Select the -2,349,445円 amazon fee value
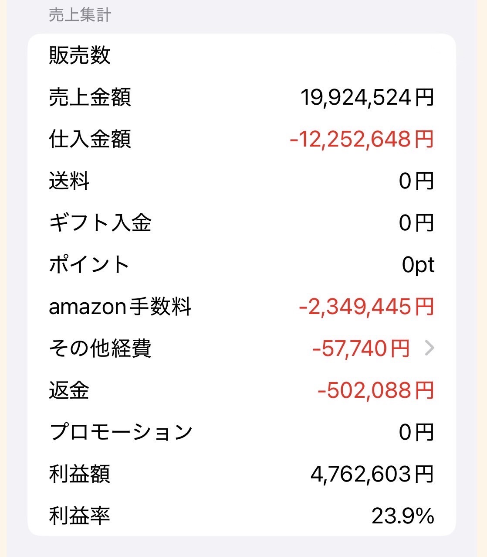The image size is (487, 557). coord(366,307)
